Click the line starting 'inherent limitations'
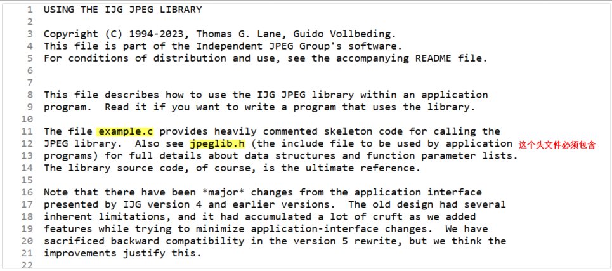The width and height of the screenshot is (612, 271). click(259, 216)
